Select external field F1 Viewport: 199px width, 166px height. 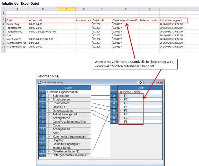point(126,95)
